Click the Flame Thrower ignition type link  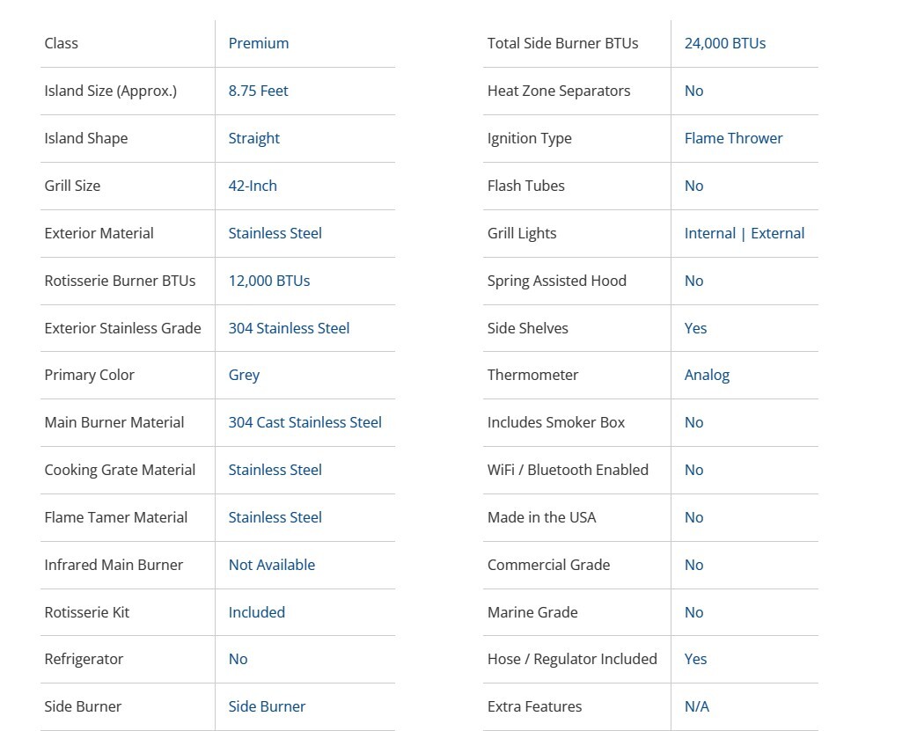coord(733,138)
